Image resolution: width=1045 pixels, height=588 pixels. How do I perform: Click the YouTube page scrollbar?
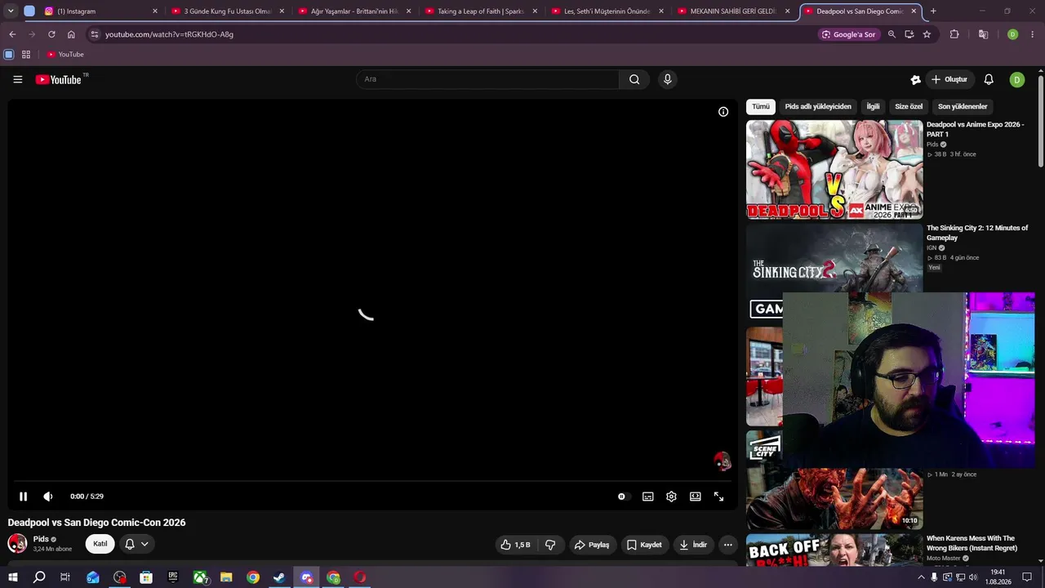pos(1040,122)
